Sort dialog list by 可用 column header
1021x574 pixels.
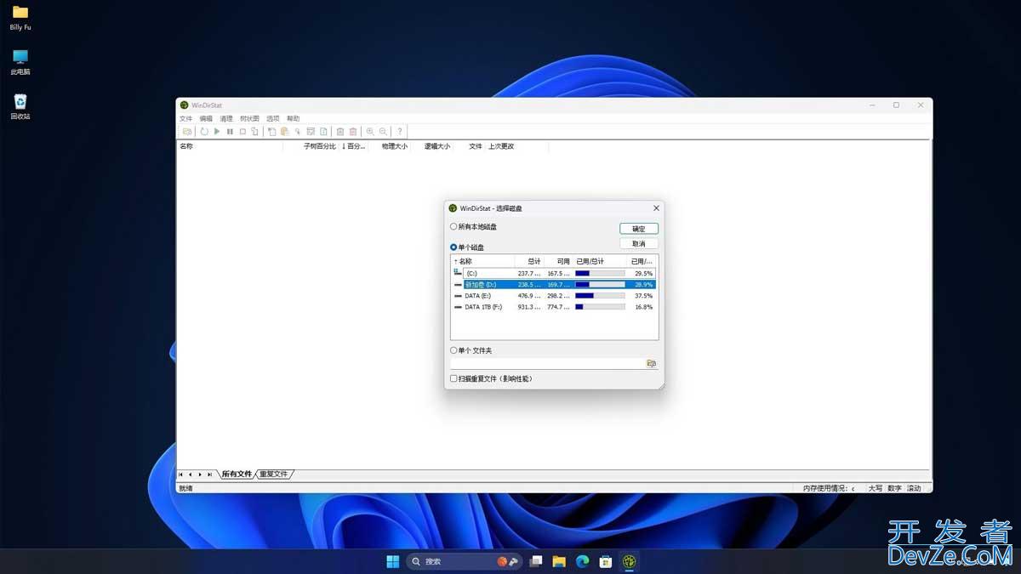pos(558,261)
